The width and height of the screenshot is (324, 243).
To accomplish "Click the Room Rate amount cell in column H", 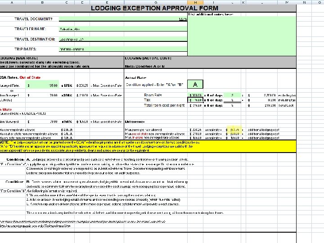I will point(195,95).
